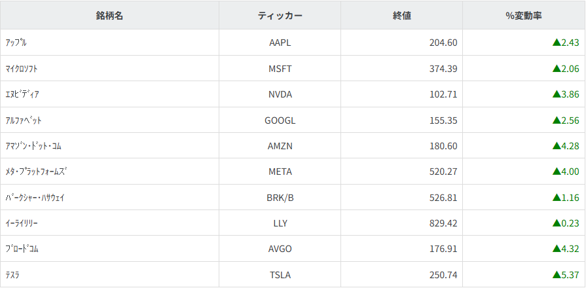Click the 終値 column header
Screen dimensions: 586x290
click(401, 16)
